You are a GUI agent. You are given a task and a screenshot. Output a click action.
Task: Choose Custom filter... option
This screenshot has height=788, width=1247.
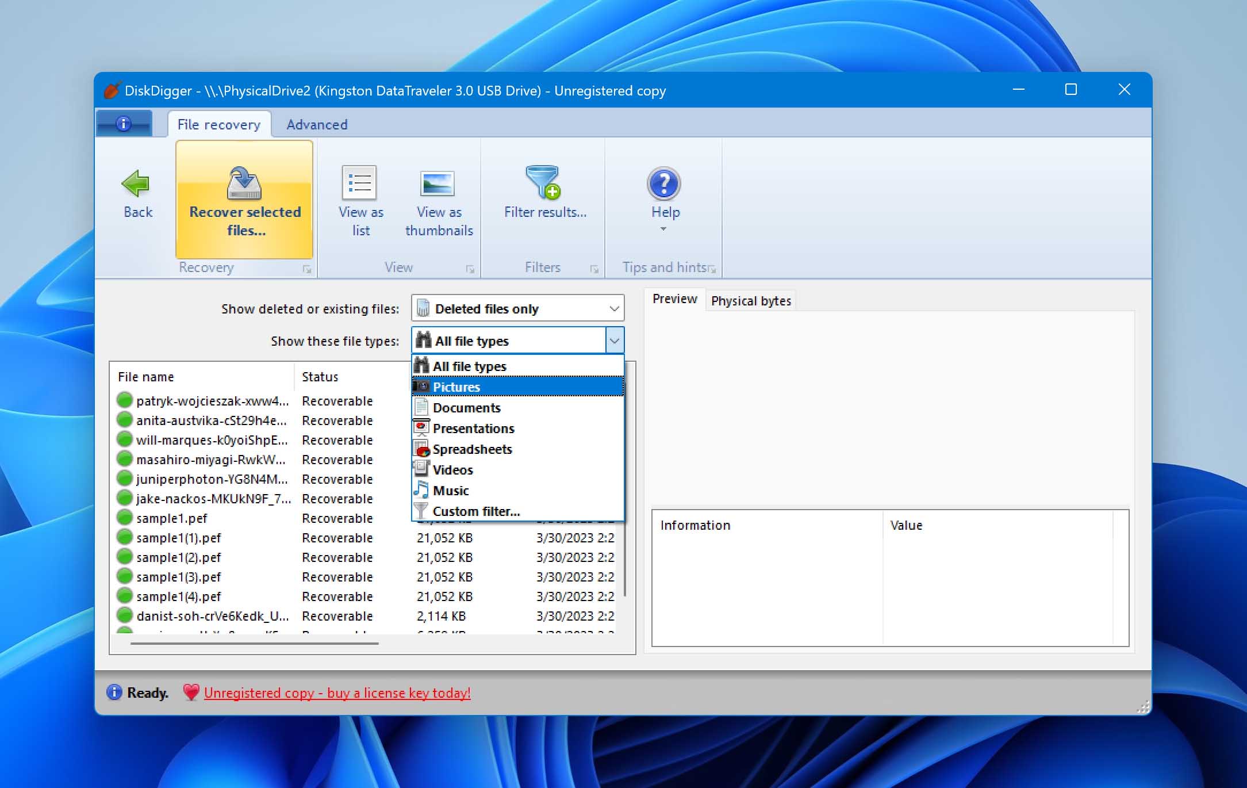(x=517, y=511)
